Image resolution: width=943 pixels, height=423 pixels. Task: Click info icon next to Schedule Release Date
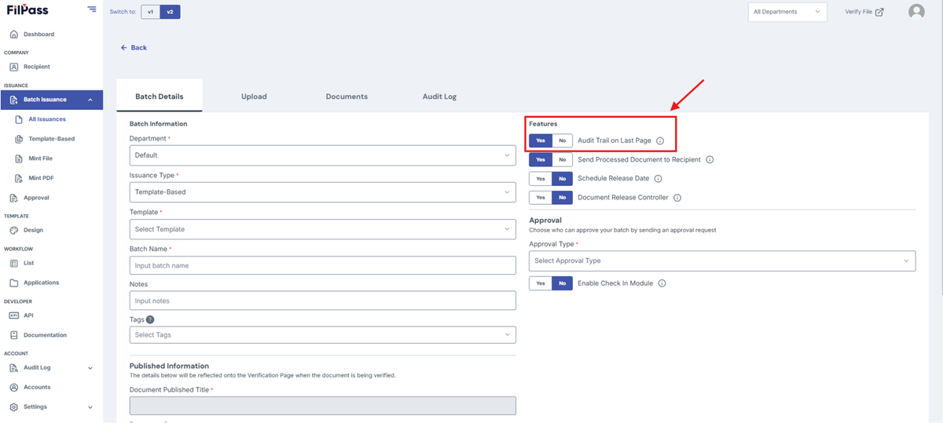[x=659, y=178]
